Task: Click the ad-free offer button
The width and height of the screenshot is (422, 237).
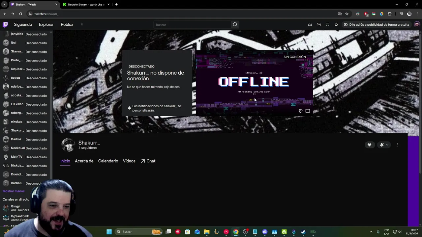Action: click(x=377, y=25)
